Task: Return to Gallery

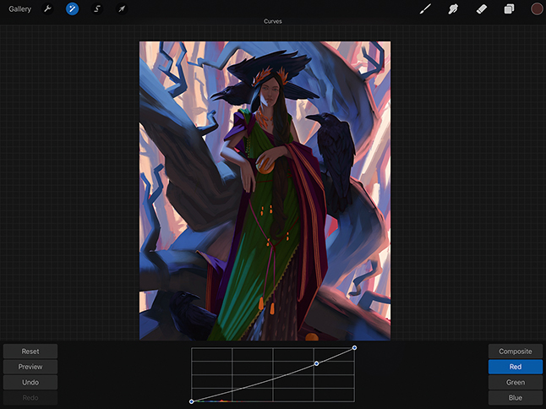Action: coord(19,9)
